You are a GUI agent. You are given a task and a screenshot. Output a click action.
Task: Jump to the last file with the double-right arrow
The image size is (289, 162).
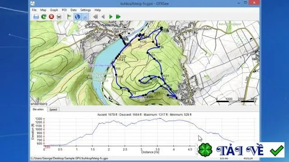[118, 17]
